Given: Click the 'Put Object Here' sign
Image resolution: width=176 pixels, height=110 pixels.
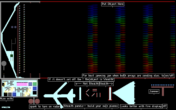Looking at the screenshot, I should (x=113, y=4).
